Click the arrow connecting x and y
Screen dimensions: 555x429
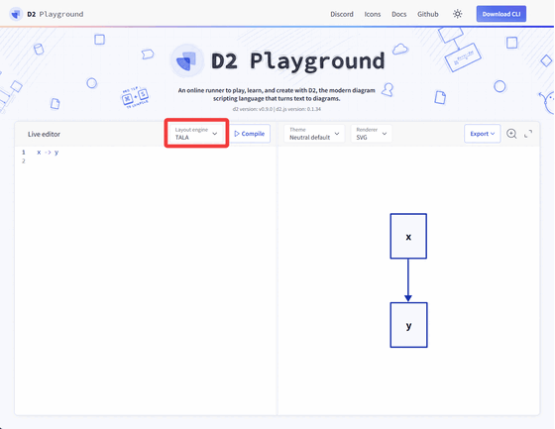coord(408,280)
